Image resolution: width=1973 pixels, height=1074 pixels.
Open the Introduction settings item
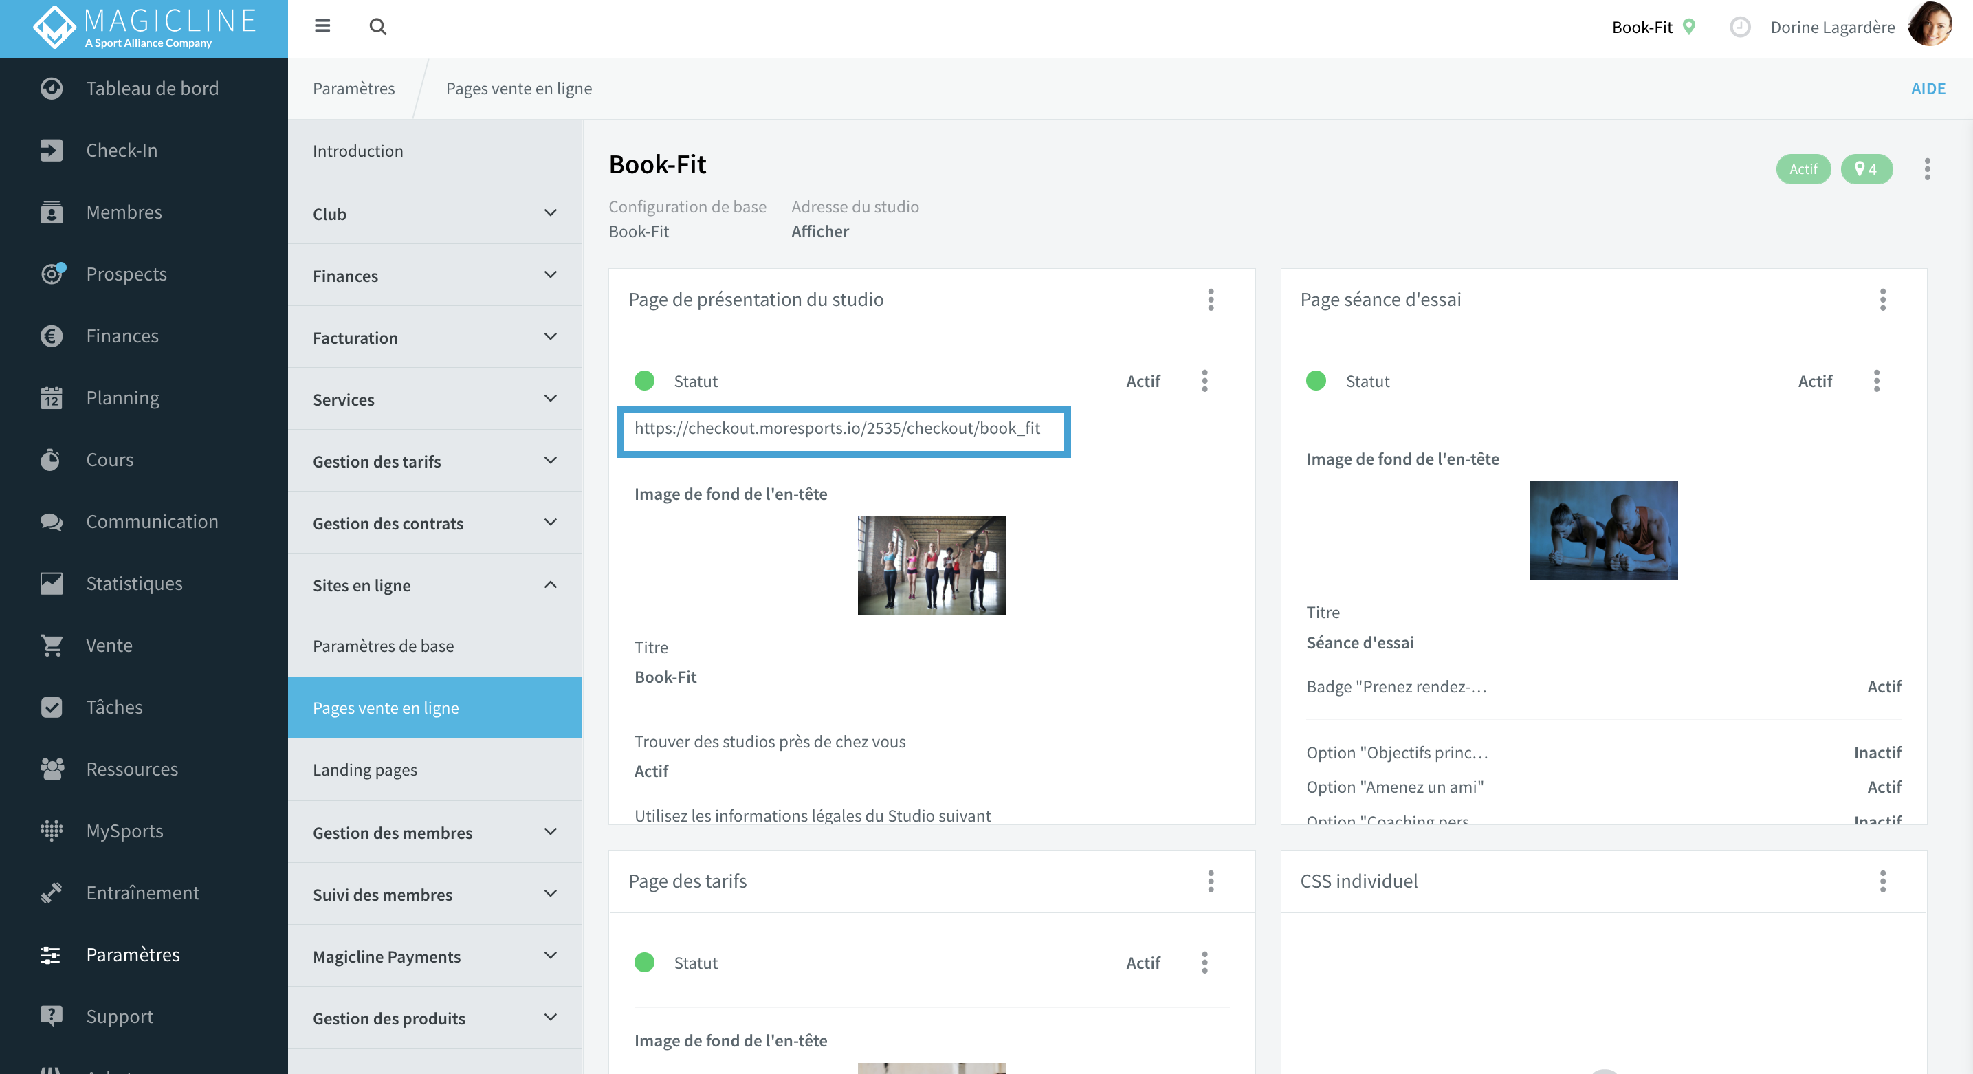pyautogui.click(x=435, y=151)
